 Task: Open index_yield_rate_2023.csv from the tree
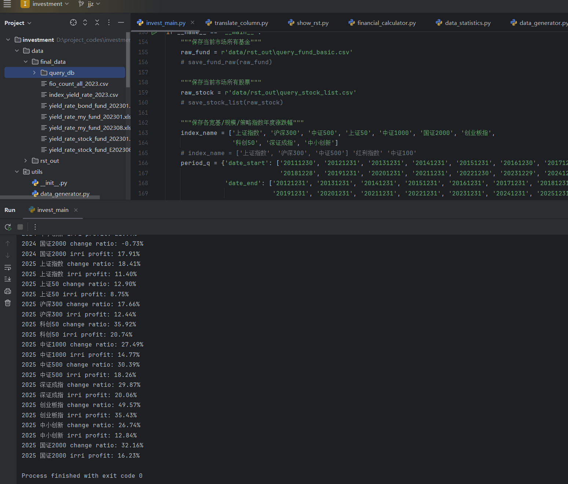pos(83,95)
